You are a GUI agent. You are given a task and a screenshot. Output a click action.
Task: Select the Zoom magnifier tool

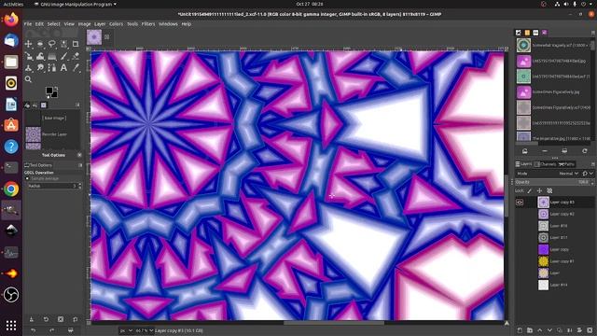(28, 79)
